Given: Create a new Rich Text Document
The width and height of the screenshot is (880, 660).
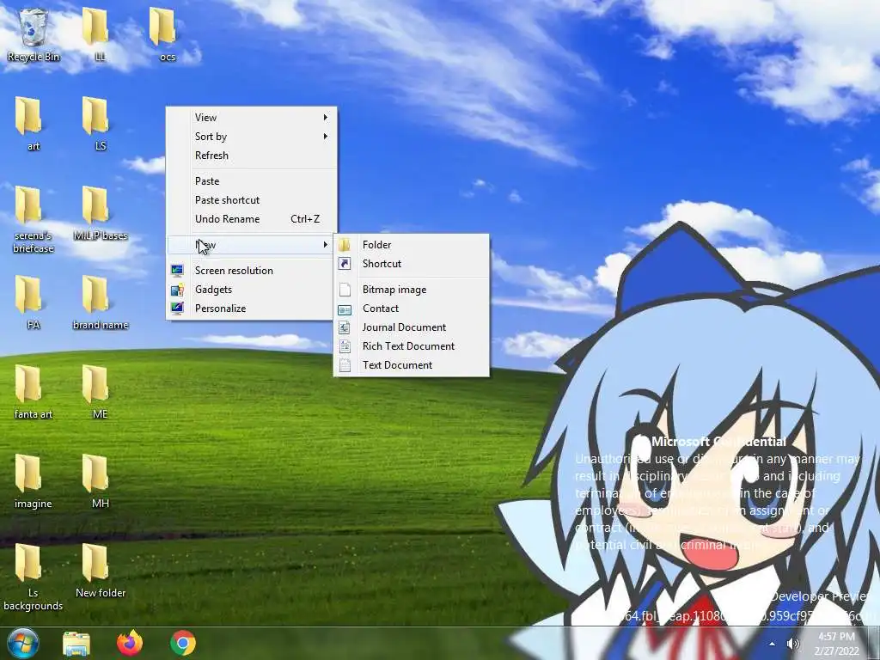Looking at the screenshot, I should (x=412, y=346).
